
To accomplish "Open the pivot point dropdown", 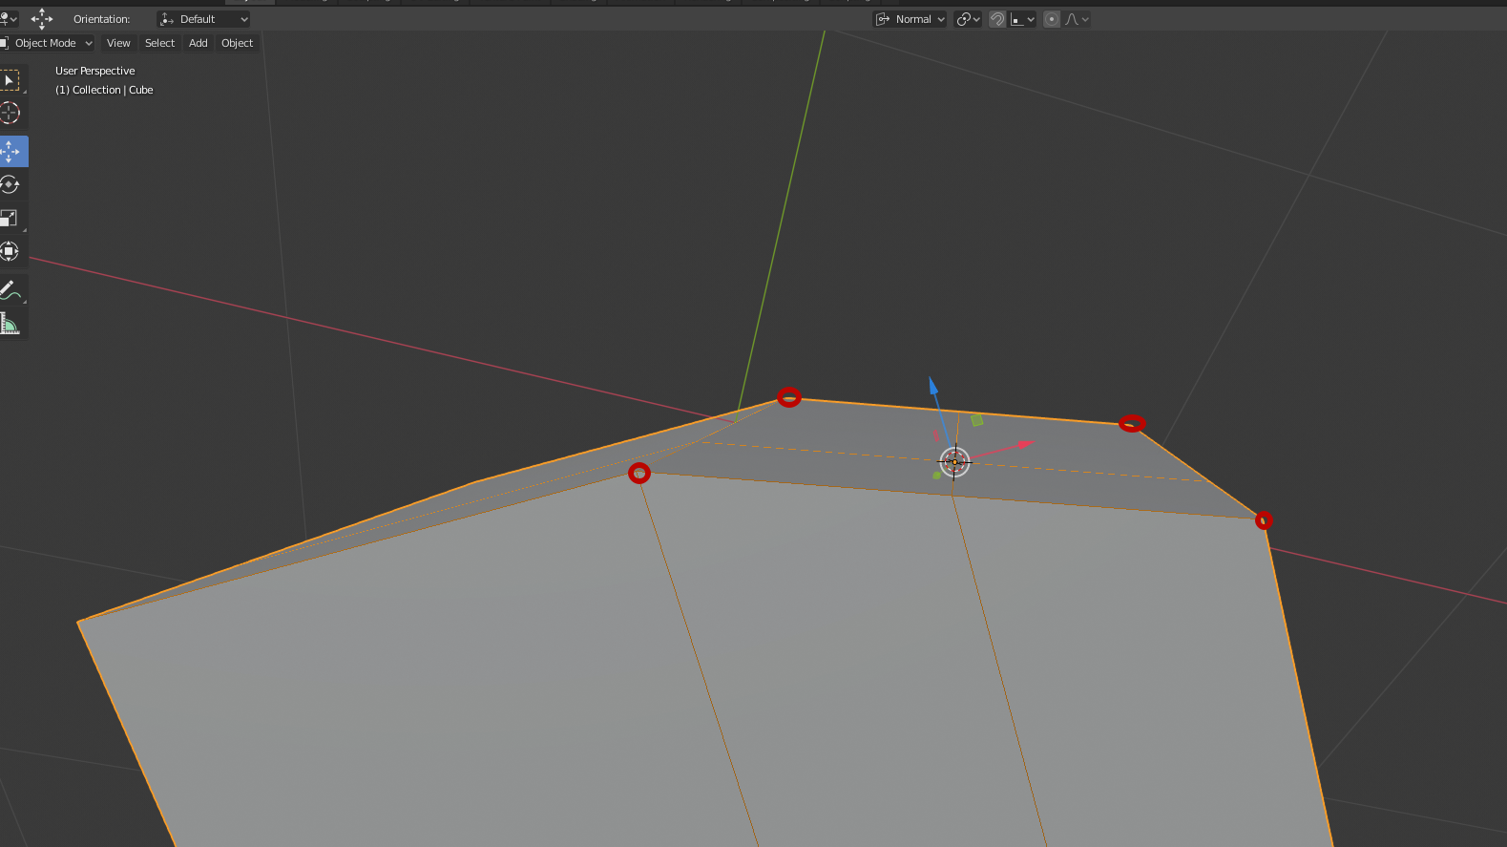I will [968, 19].
